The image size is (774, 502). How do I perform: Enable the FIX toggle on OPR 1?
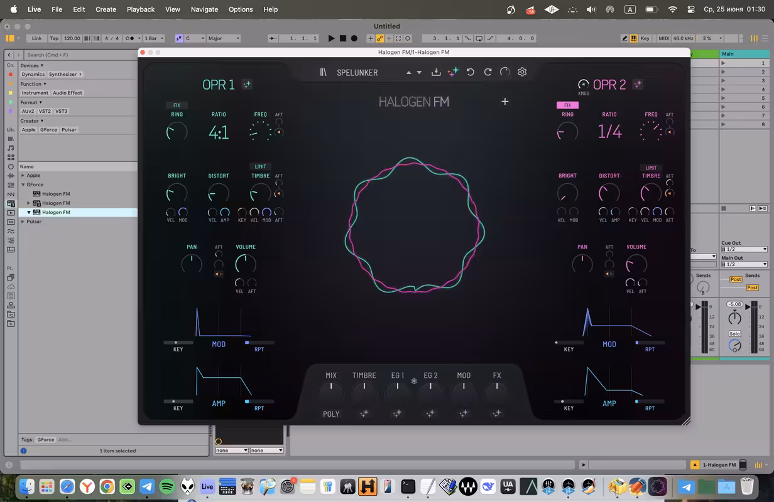click(177, 105)
